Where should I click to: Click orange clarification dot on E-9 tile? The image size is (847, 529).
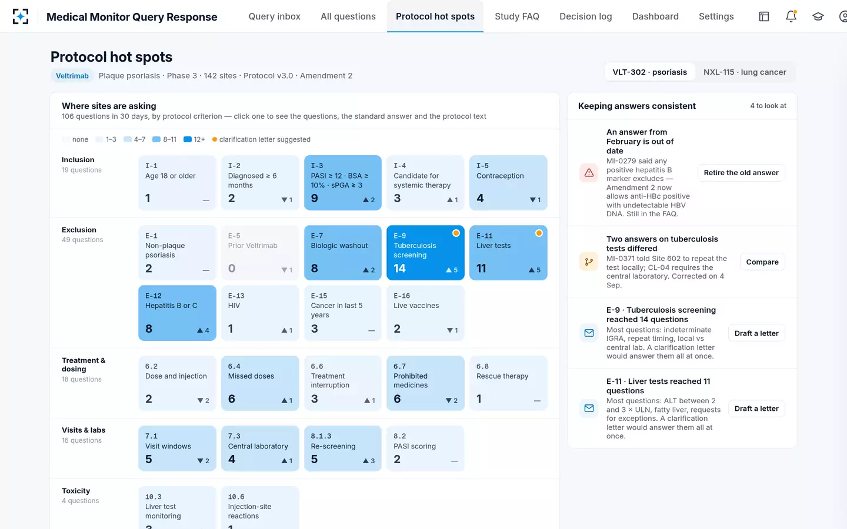point(456,233)
